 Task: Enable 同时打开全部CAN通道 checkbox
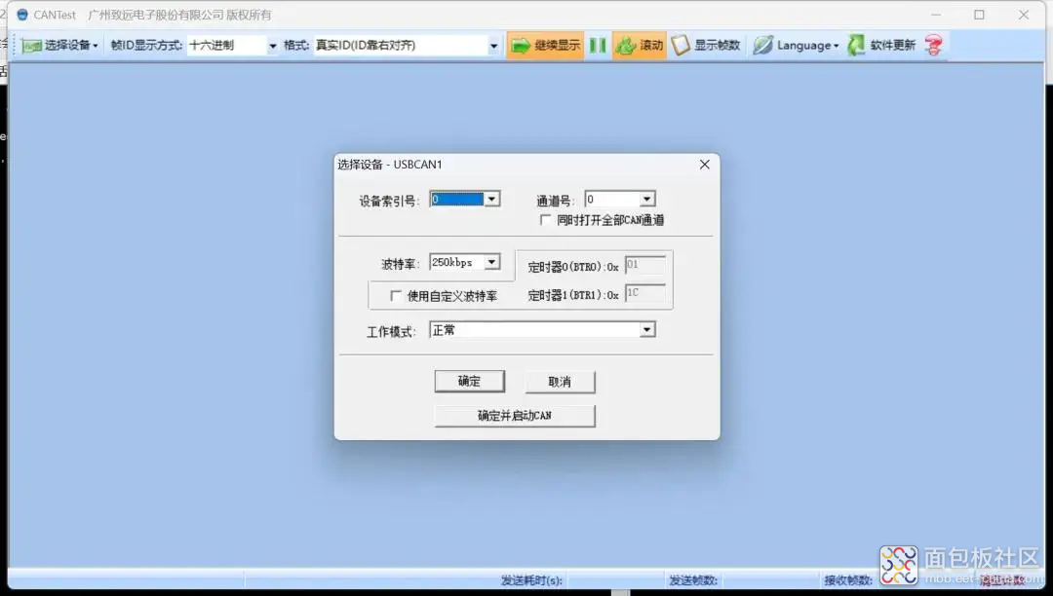[x=545, y=220]
